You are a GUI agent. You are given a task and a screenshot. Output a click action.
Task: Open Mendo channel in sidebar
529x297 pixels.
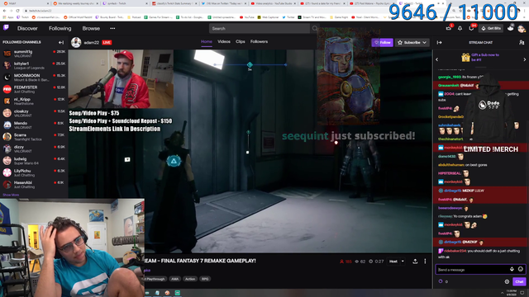click(x=34, y=125)
